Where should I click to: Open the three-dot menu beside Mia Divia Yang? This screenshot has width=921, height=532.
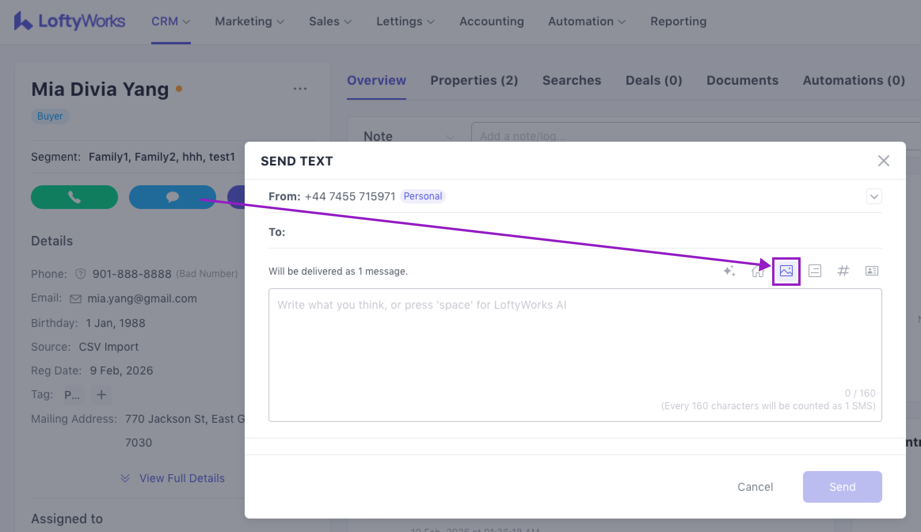click(300, 89)
